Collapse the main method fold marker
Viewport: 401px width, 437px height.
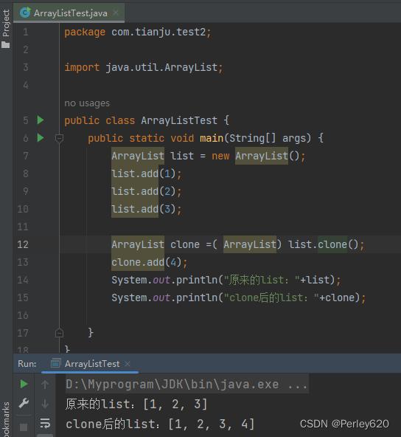59,138
